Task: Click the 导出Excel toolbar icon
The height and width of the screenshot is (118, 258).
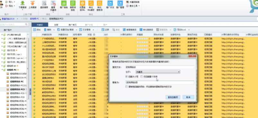Action: pyautogui.click(x=175, y=30)
